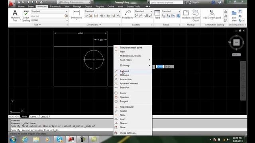Select the Revision Cloud tool
The height and width of the screenshot is (143, 255).
(196, 15)
